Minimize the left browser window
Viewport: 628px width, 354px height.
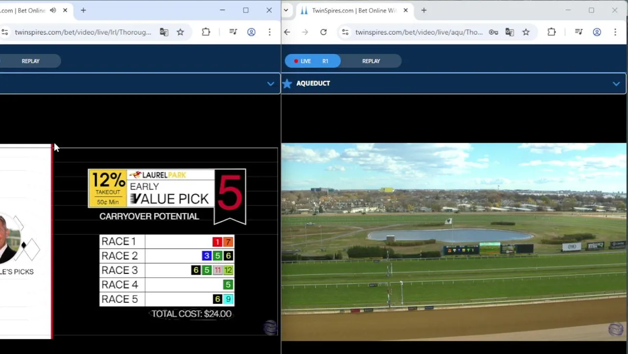coord(222,10)
